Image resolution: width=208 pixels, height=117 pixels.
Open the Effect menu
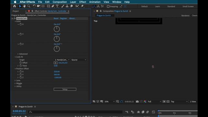[x=83, y=2]
